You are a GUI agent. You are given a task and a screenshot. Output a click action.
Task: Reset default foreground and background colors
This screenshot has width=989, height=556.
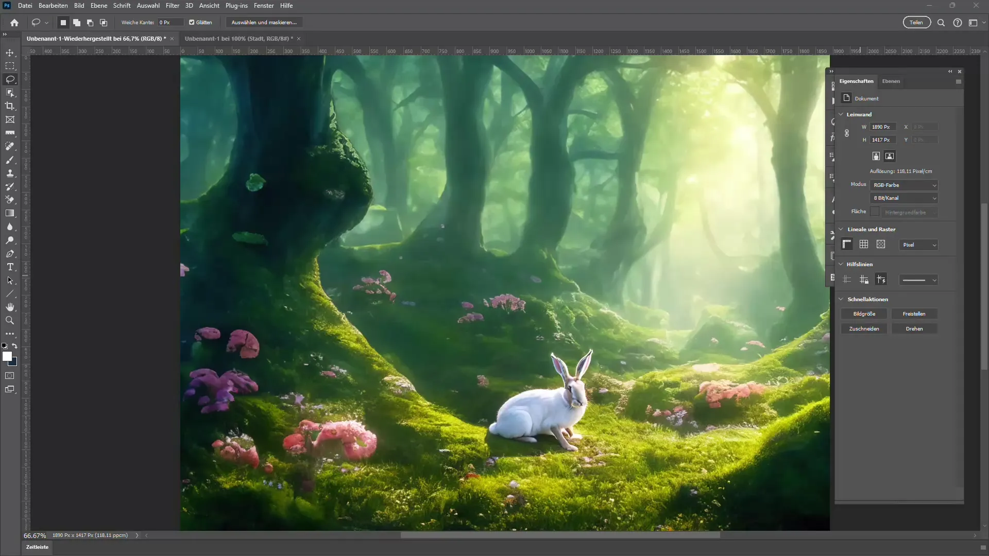point(5,346)
